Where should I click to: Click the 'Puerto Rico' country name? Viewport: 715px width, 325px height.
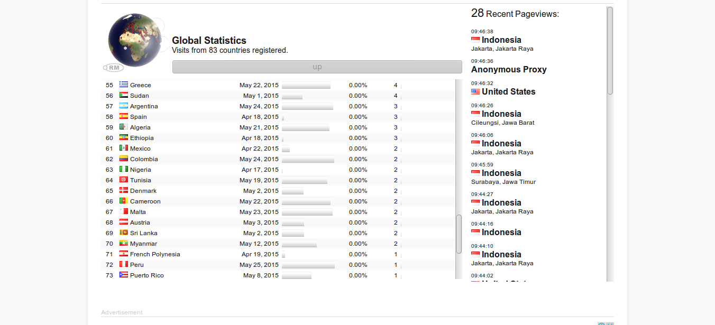pyautogui.click(x=147, y=275)
